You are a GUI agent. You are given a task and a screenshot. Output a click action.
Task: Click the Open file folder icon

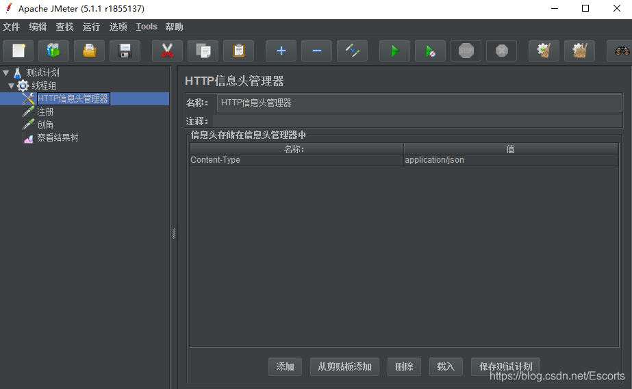point(89,51)
